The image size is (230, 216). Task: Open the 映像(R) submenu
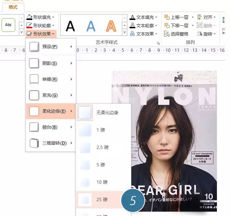(51, 79)
